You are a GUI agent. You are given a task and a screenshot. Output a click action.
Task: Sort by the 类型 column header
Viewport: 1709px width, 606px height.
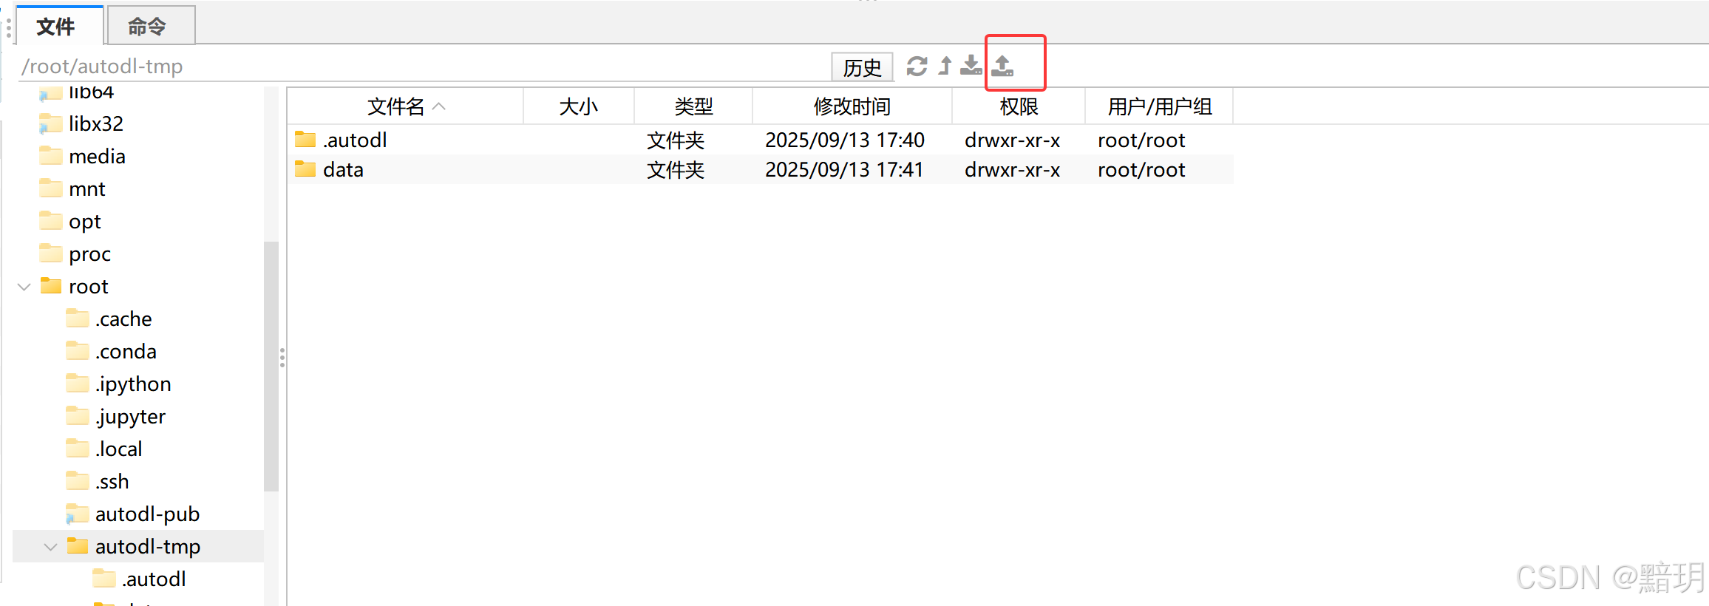tap(693, 106)
